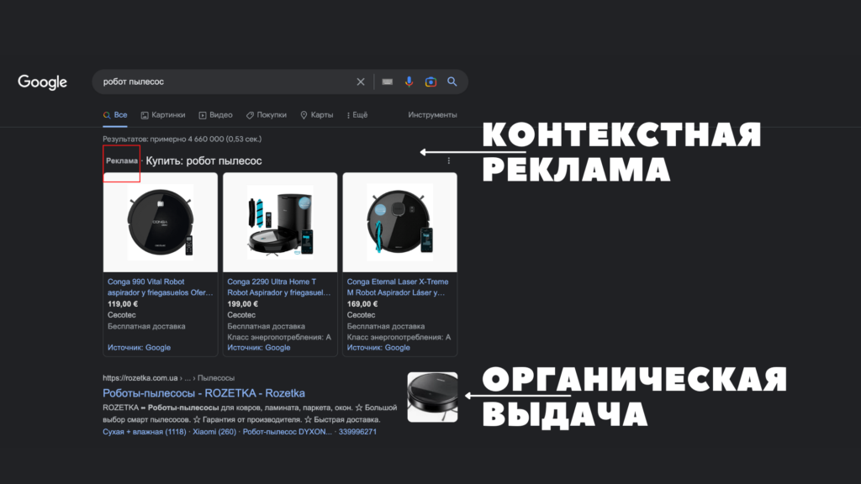Click the Conga 2290 Ultra Home product image
The image size is (861, 484).
[x=280, y=222]
